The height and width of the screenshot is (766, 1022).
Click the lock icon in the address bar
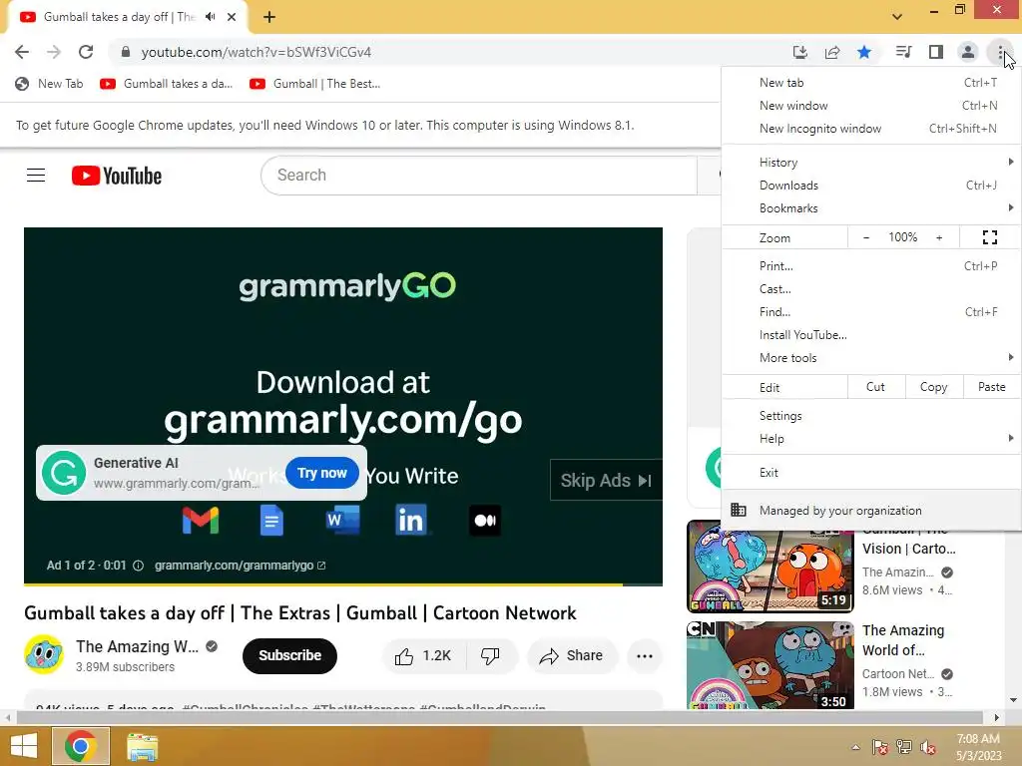click(x=126, y=52)
